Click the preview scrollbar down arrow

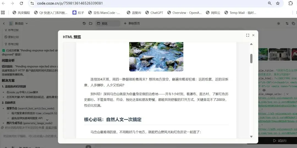pos(251,136)
